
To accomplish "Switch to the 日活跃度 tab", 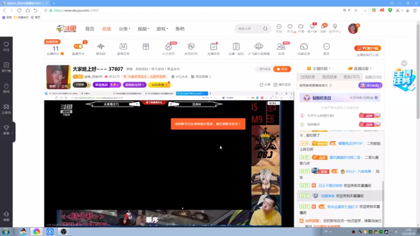I will pyautogui.click(x=308, y=77).
